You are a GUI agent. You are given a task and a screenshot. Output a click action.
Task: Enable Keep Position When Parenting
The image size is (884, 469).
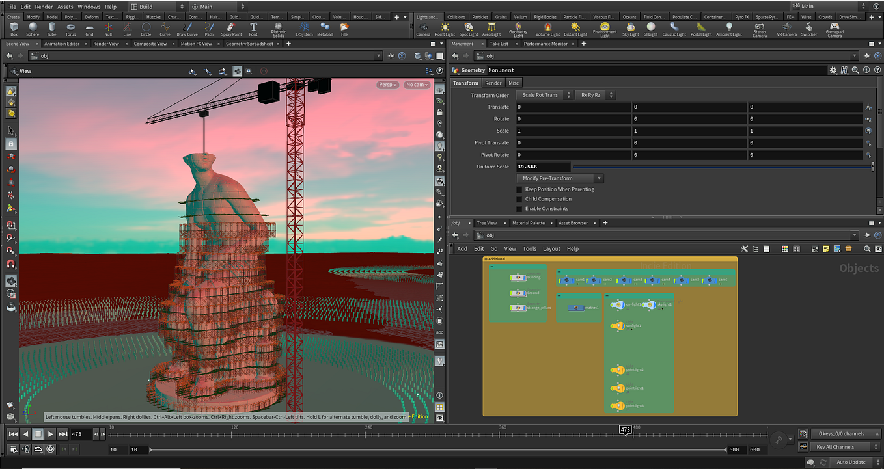pyautogui.click(x=519, y=189)
